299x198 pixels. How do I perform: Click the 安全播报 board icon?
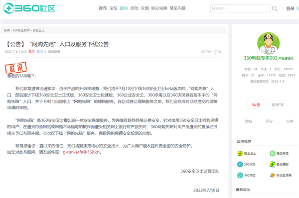[x=272, y=164]
